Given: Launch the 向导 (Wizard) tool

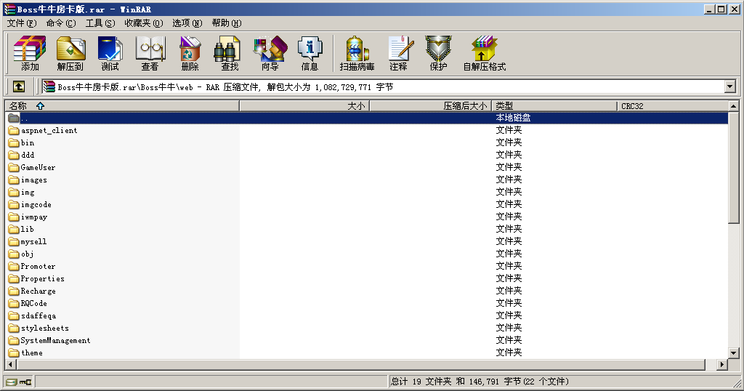Looking at the screenshot, I should 270,54.
